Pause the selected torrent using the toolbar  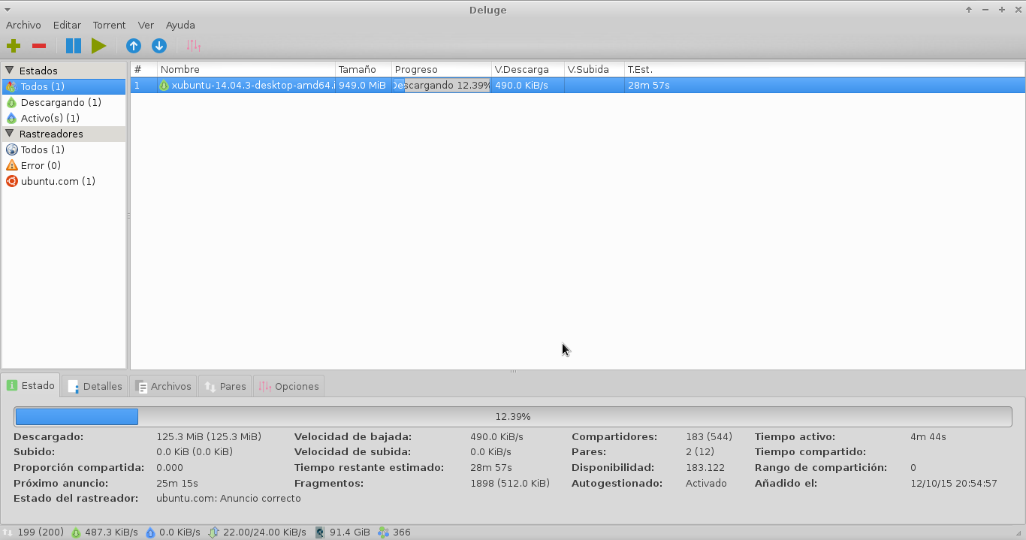(73, 46)
